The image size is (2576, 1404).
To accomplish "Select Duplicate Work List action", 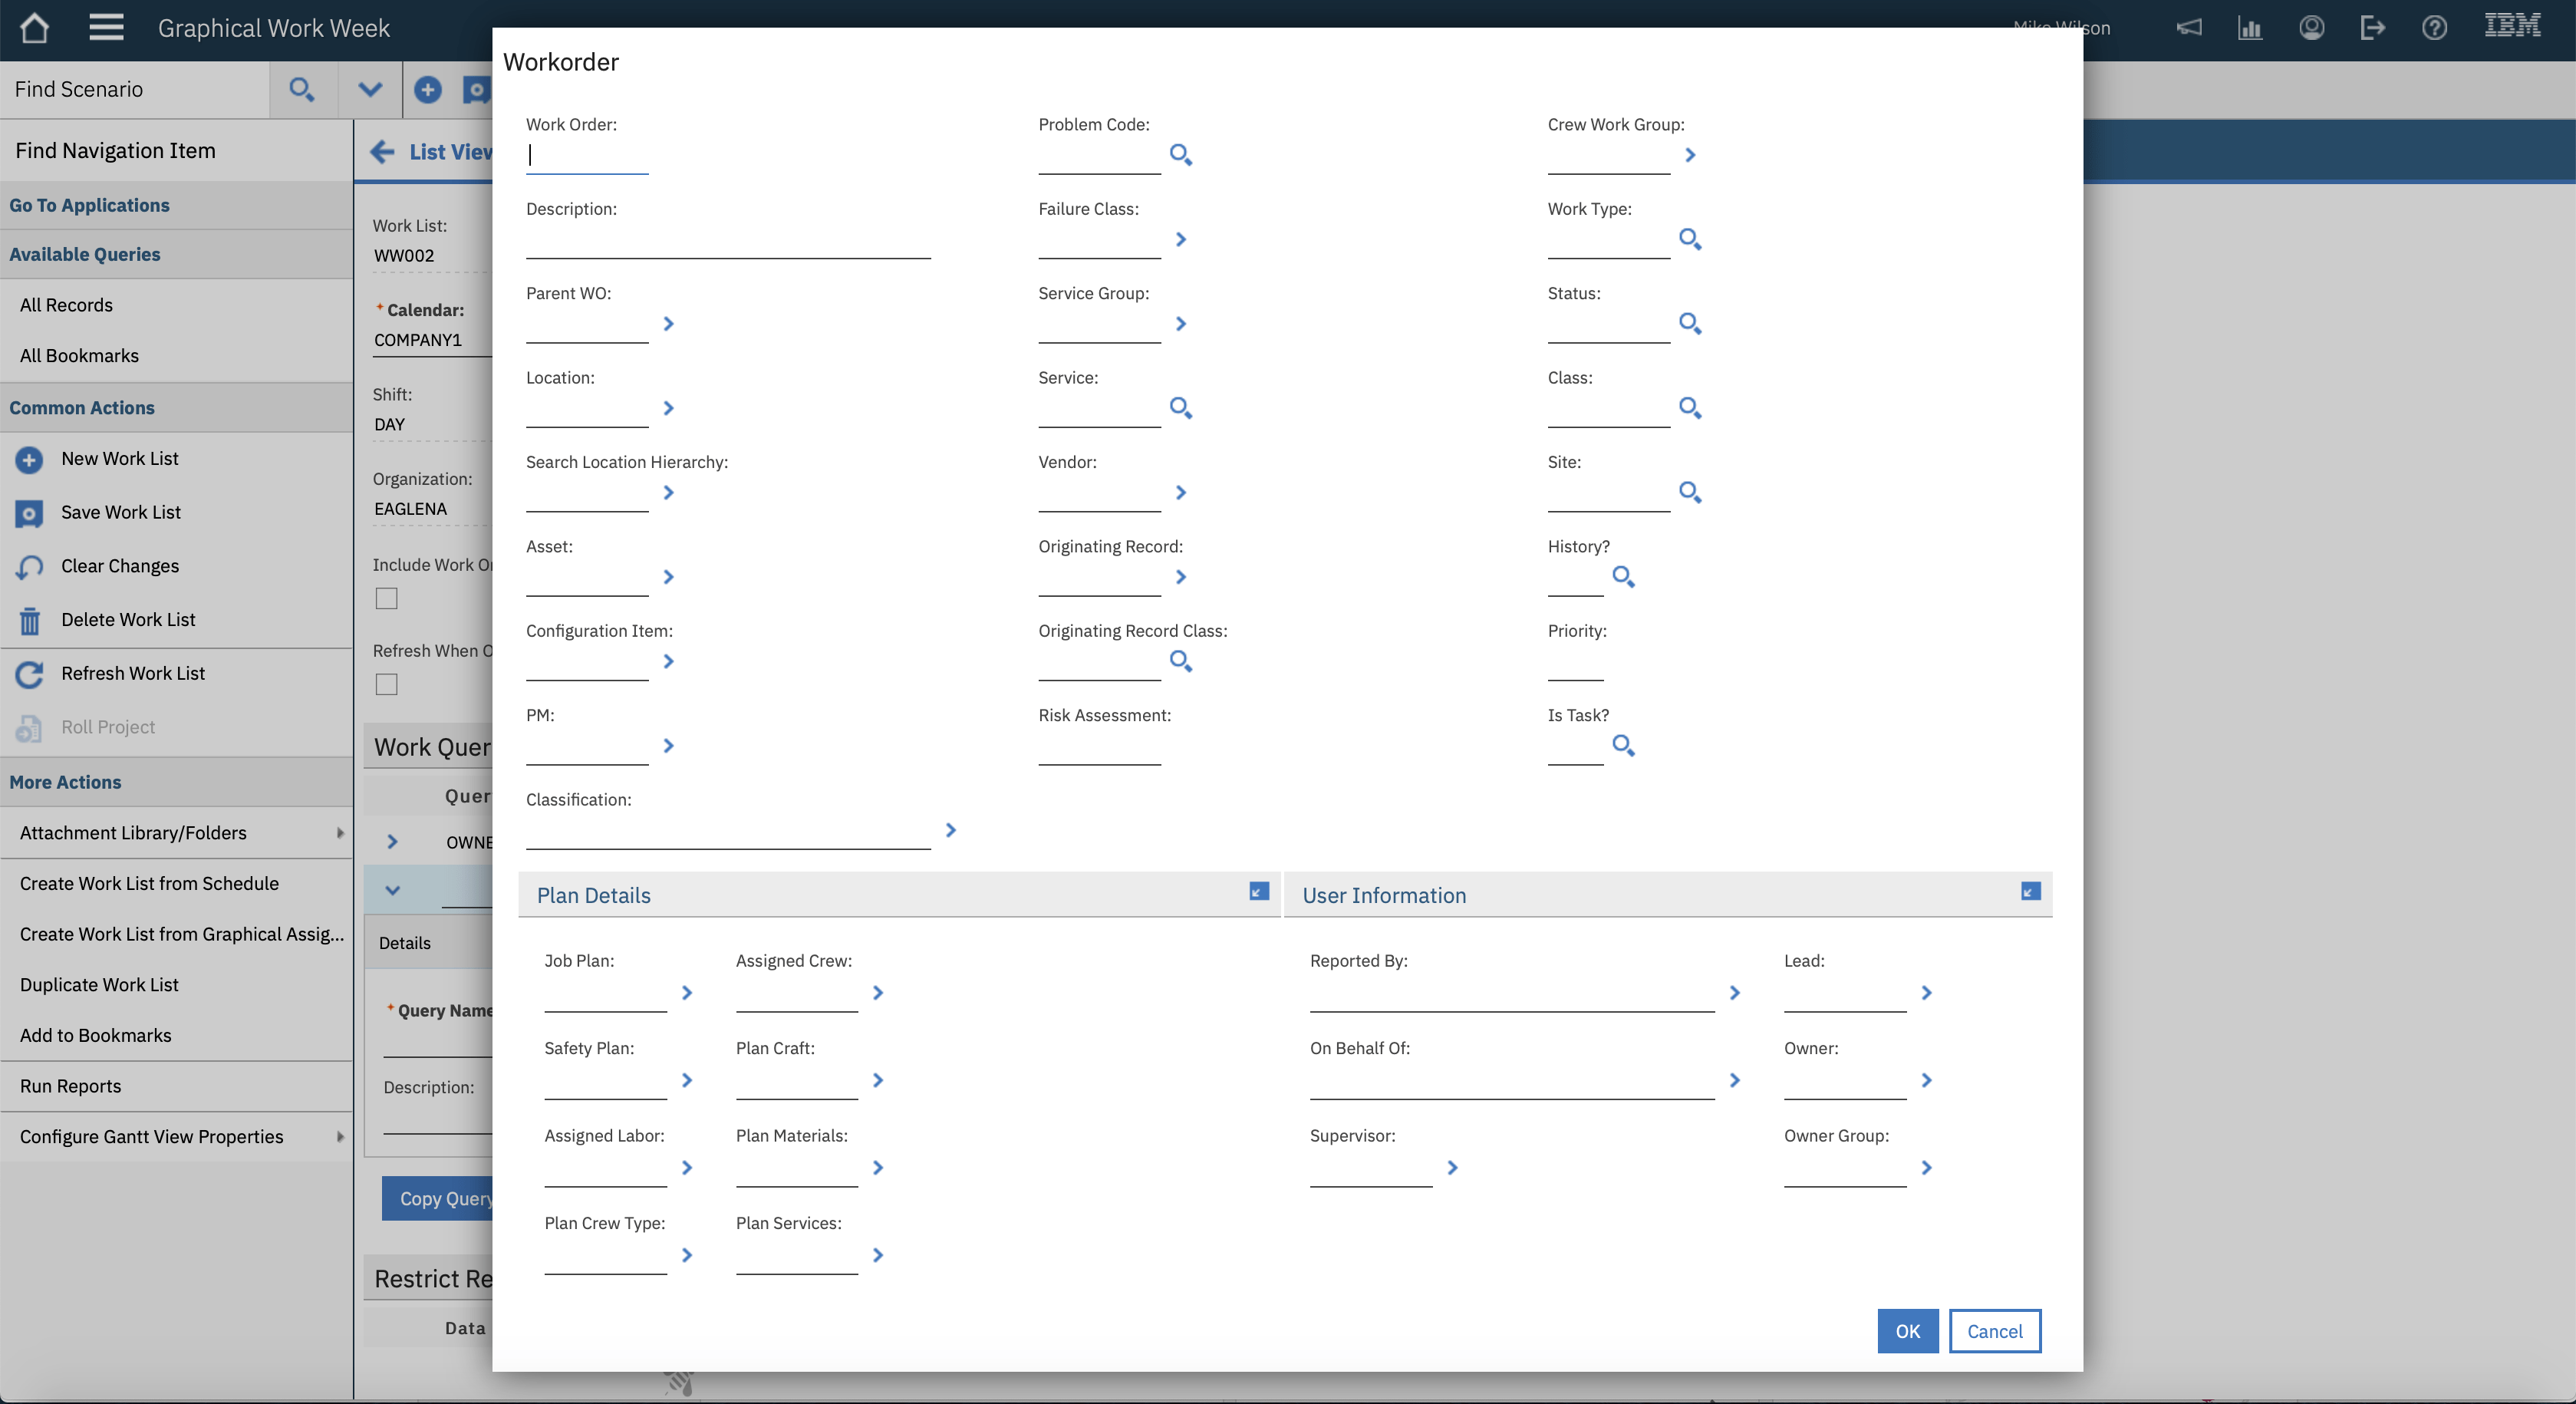I will (x=99, y=985).
